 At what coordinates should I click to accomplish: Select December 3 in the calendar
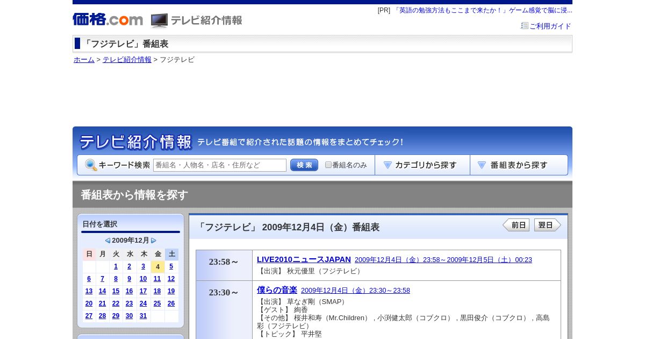(143, 266)
